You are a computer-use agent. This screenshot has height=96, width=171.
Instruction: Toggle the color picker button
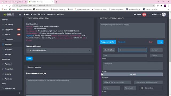(108, 42)
